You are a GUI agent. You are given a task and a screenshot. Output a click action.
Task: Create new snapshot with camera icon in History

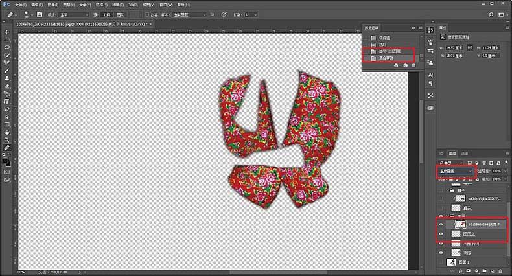405,65
